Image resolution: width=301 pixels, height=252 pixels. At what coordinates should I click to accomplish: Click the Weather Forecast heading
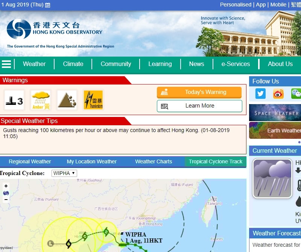point(277,233)
